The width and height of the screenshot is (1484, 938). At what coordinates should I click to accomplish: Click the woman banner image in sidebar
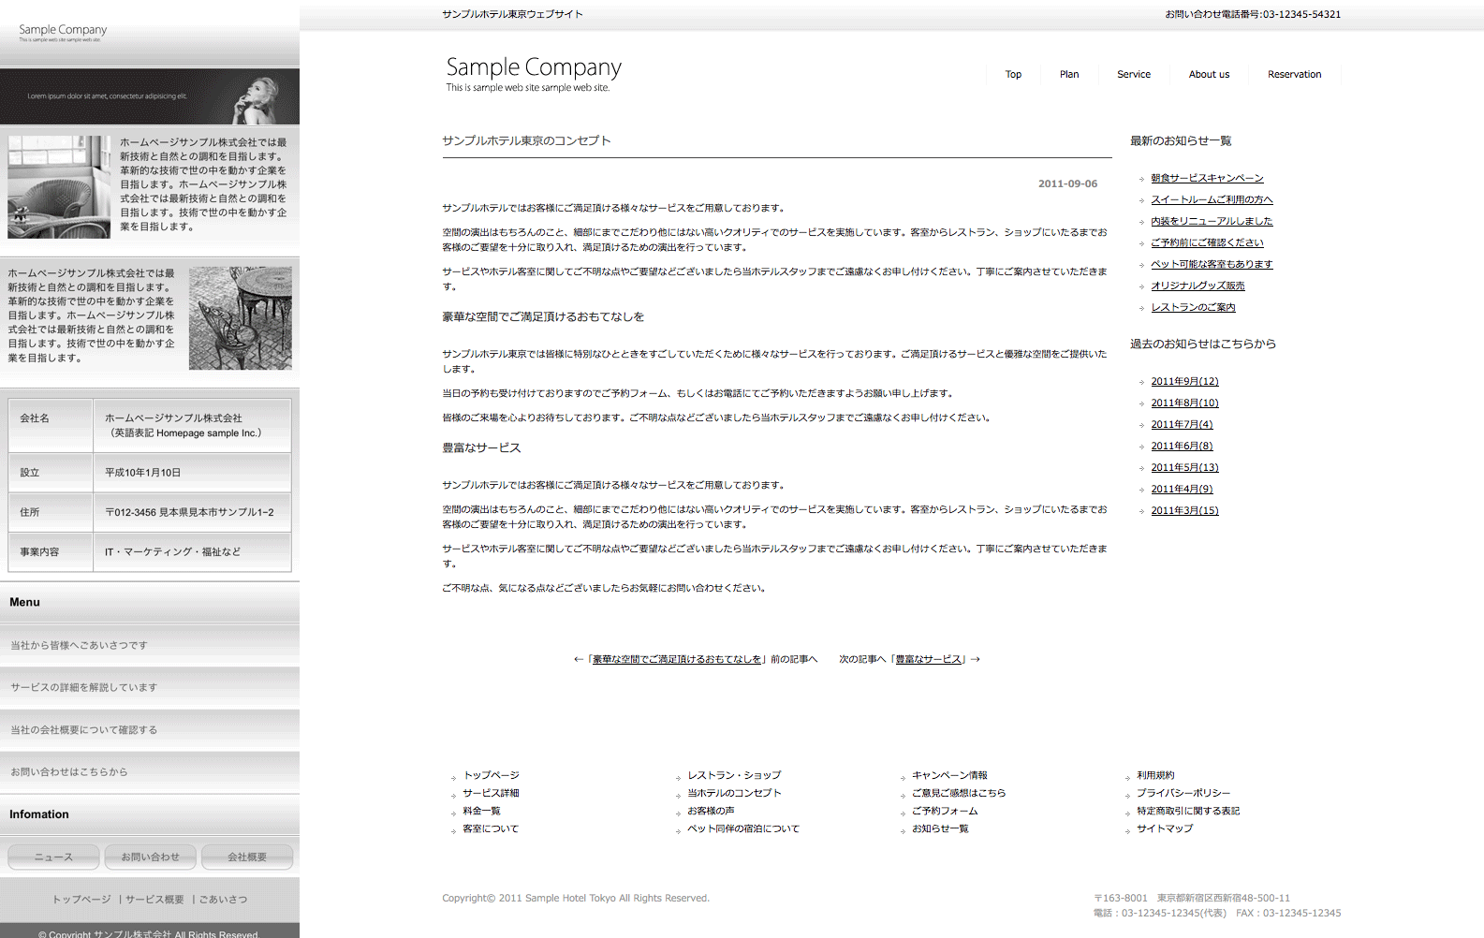click(x=150, y=96)
